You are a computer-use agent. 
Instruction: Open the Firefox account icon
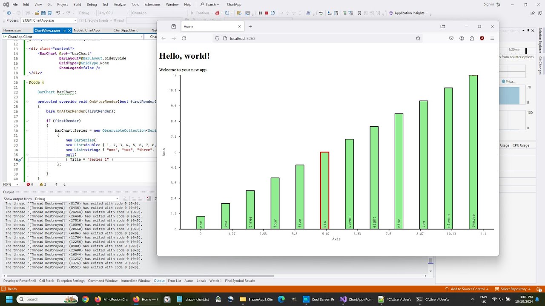tap(462, 38)
